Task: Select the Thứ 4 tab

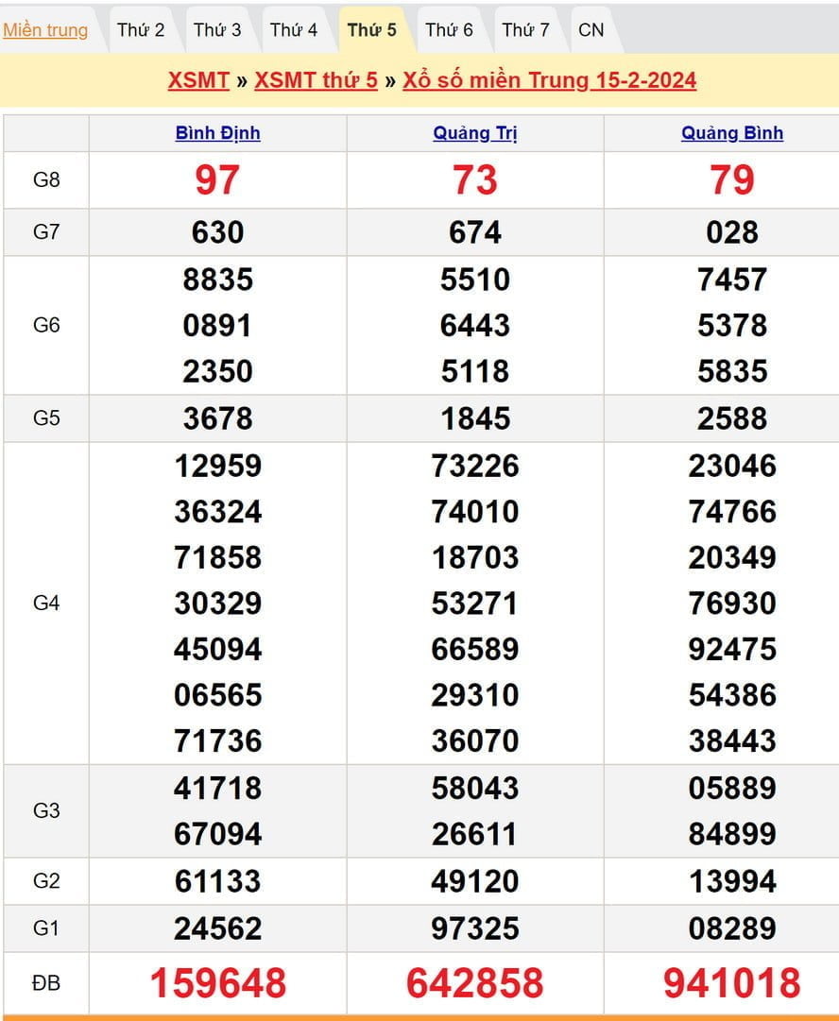Action: 294,30
